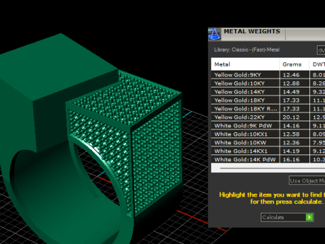Click the 14.49 grams value
The height and width of the screenshot is (244, 325).
click(291, 92)
